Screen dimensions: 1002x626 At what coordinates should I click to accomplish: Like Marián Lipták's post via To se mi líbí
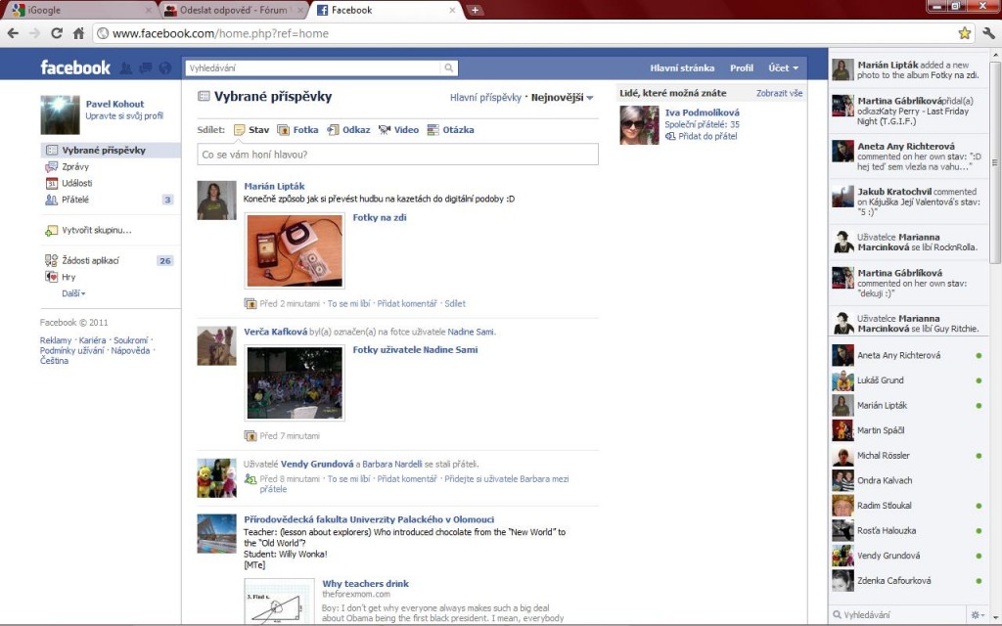[x=349, y=304]
